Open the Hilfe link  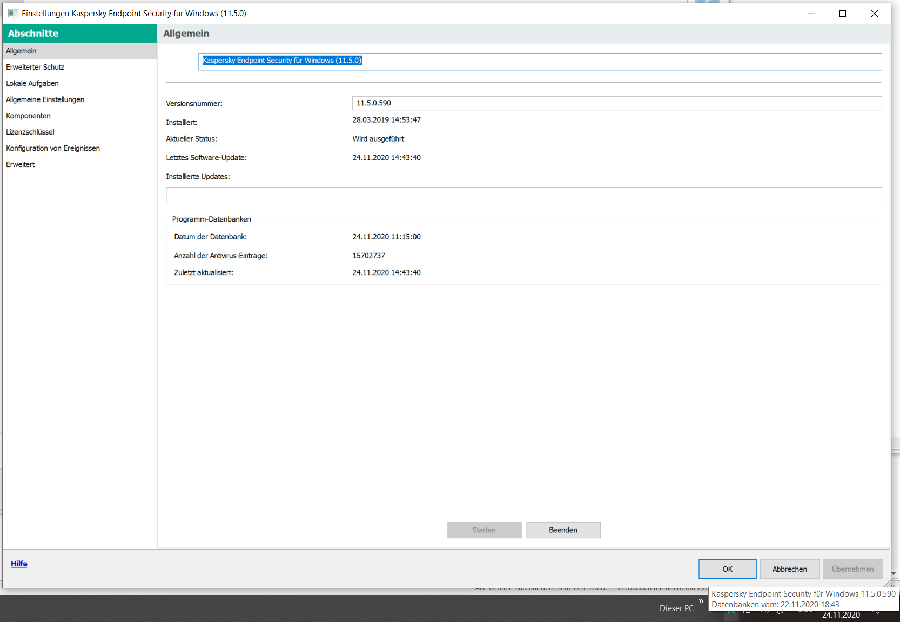pos(19,564)
